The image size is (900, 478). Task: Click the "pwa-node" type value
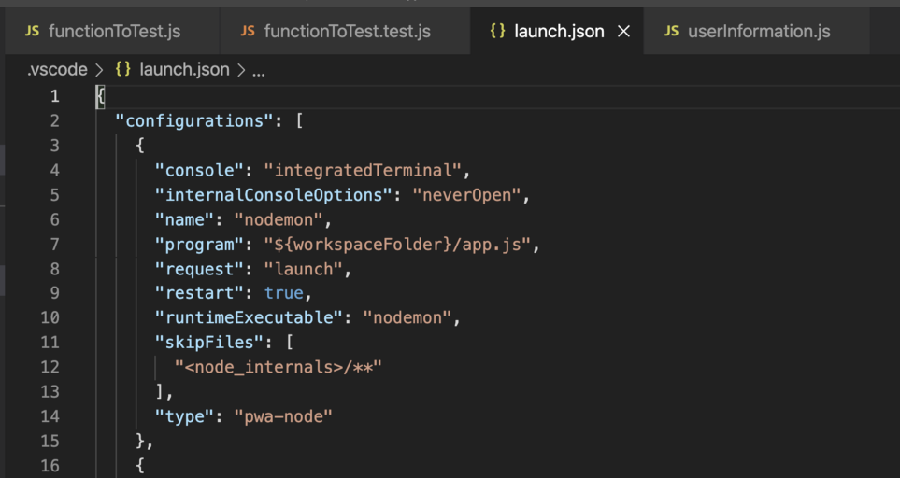click(283, 415)
